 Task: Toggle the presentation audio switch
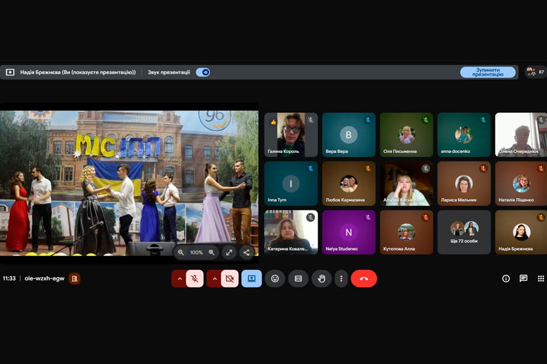(x=203, y=72)
